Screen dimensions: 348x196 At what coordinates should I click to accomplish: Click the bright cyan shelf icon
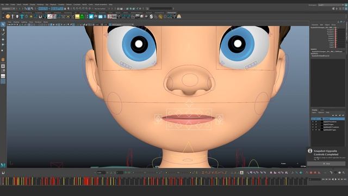point(91,16)
